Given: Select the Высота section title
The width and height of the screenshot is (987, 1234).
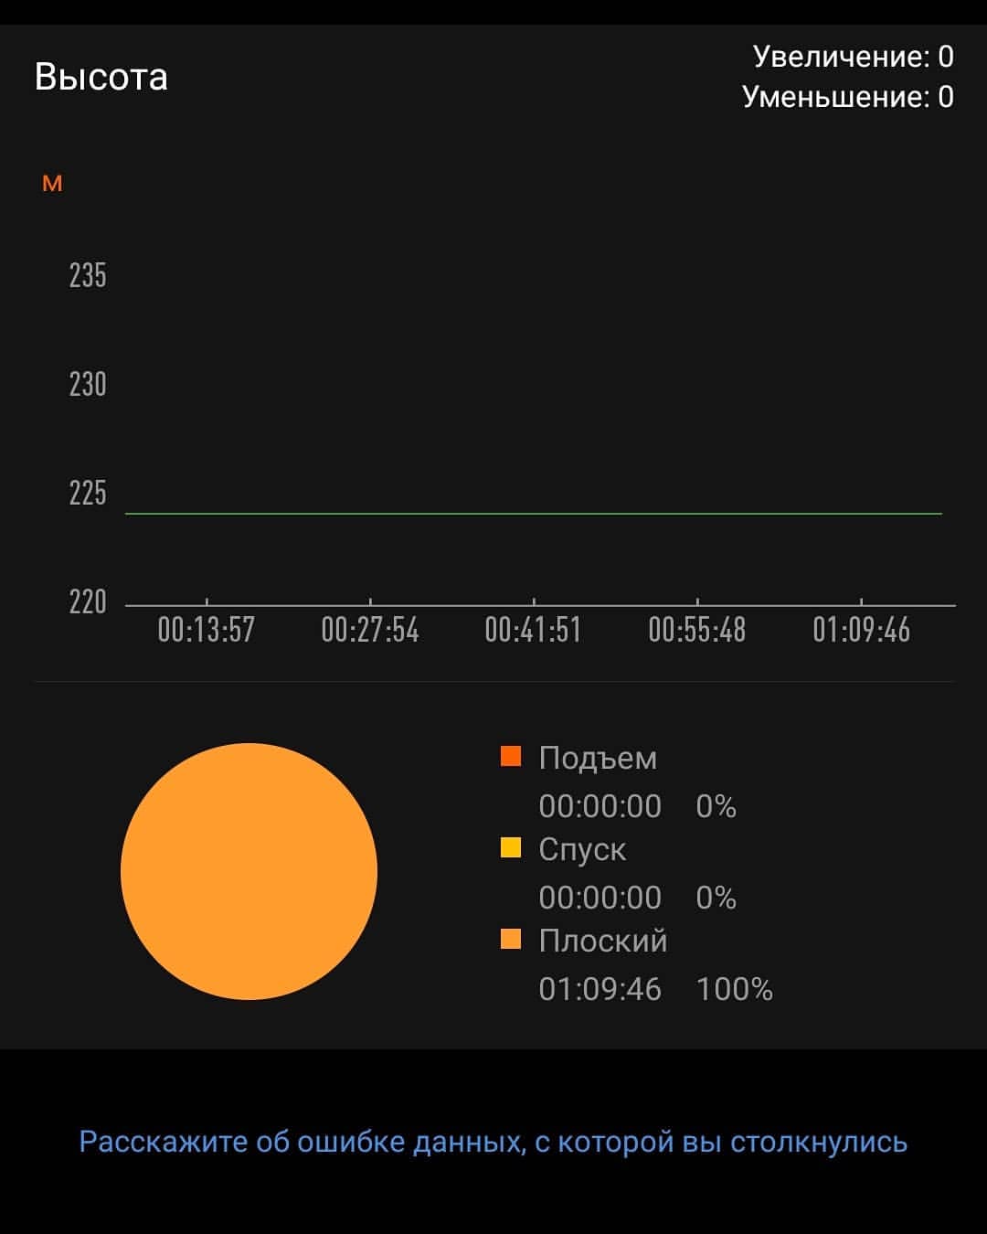Looking at the screenshot, I should (x=101, y=77).
